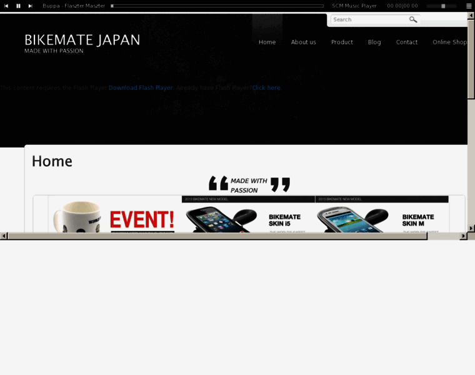
Task: Open the Online Shop menu item
Action: pos(450,42)
